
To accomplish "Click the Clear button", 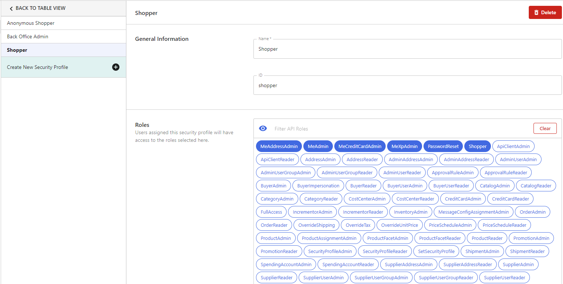I will click(x=545, y=128).
